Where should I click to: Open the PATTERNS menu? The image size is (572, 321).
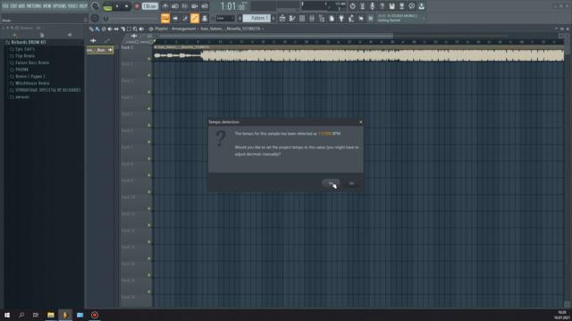pos(34,6)
